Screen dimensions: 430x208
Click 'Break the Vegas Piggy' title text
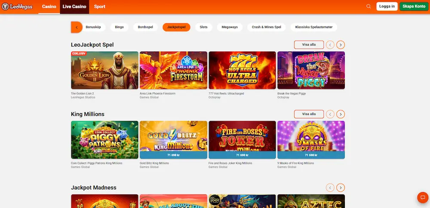(x=292, y=93)
